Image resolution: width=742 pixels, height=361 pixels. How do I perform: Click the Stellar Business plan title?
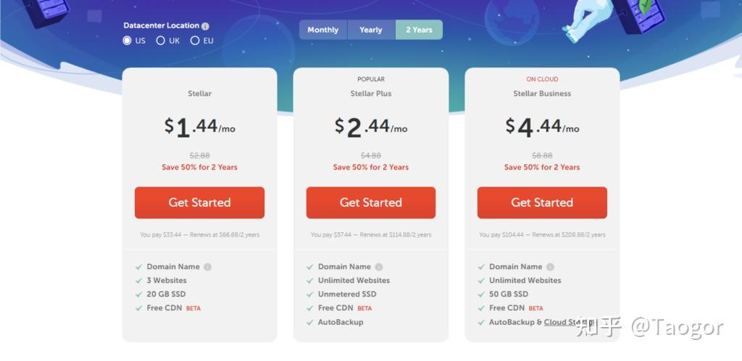[542, 93]
